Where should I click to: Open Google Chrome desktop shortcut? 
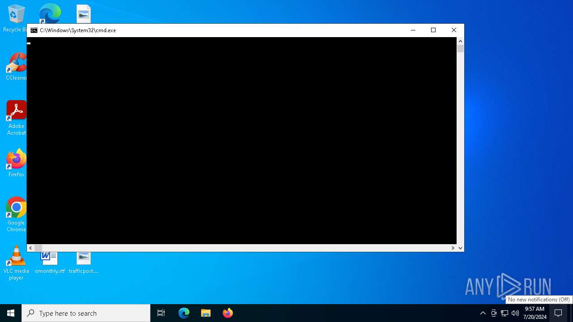[x=16, y=214]
